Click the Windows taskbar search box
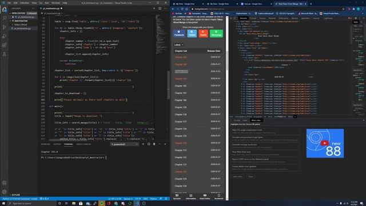Screen dimensions: 366x206 tap(31, 204)
